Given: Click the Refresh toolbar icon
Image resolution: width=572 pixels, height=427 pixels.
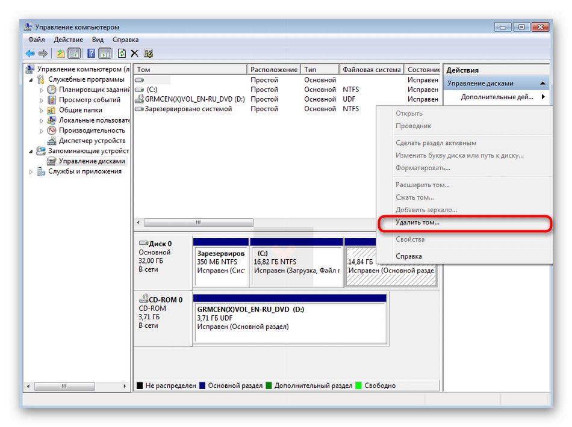Looking at the screenshot, I should [x=122, y=54].
